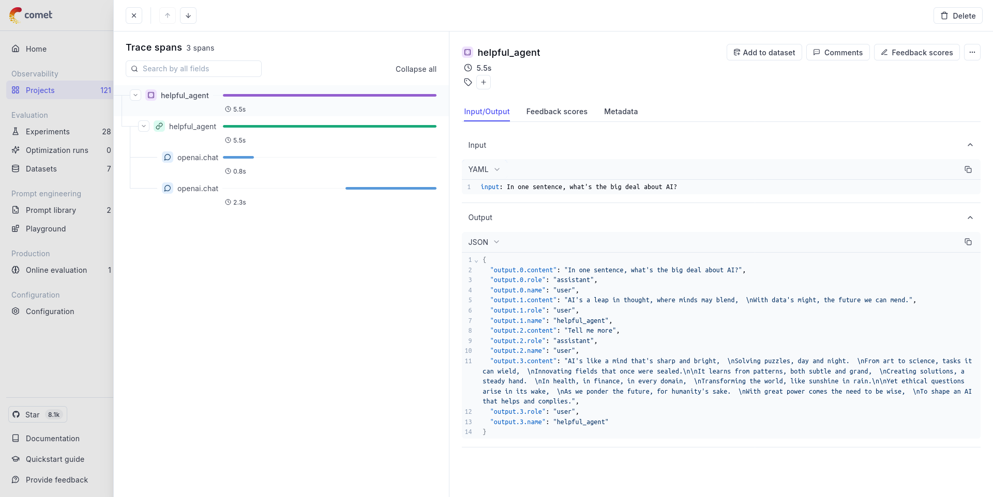Select the second openai.chat span timeline bar
This screenshot has width=993, height=497.
click(390, 189)
